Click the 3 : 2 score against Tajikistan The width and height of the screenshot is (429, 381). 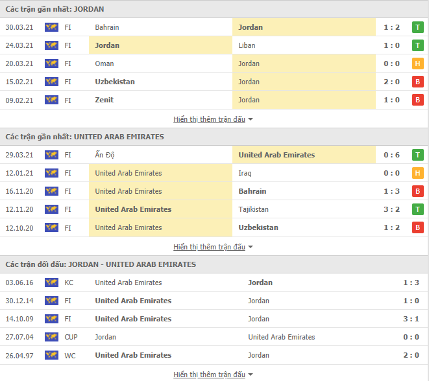pyautogui.click(x=391, y=209)
